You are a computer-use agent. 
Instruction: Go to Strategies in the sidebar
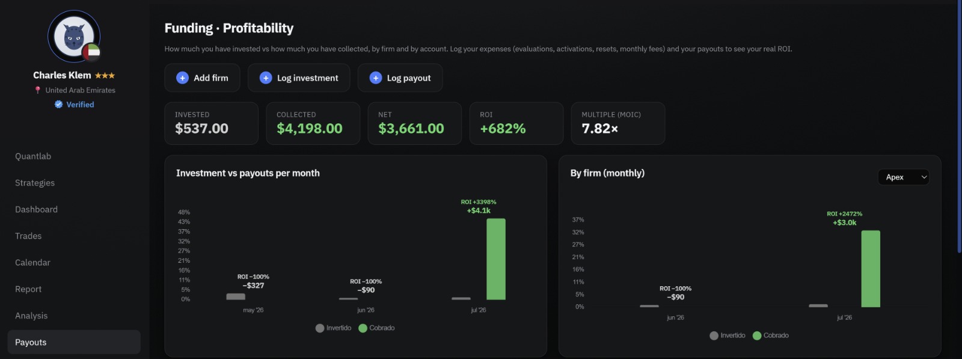pyautogui.click(x=35, y=183)
